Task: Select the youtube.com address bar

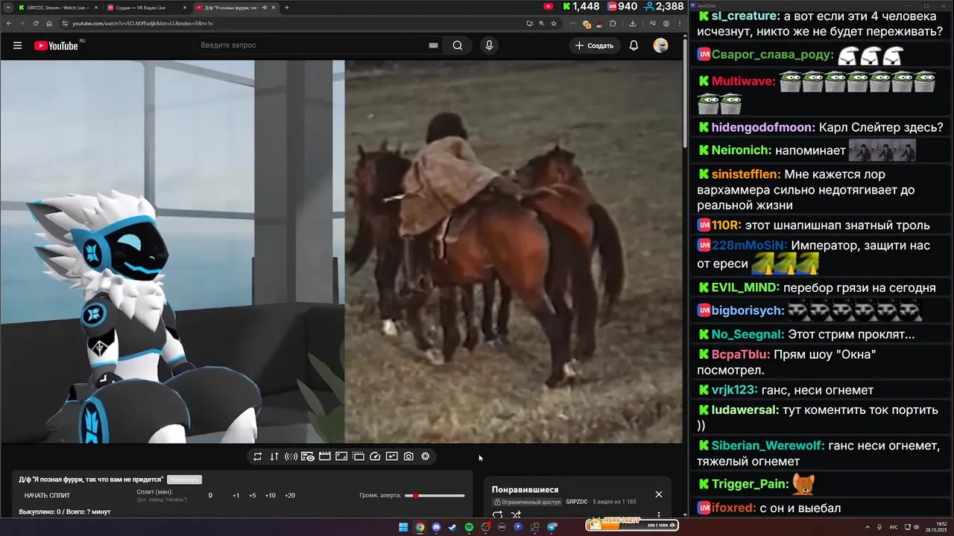Action: 298,23
